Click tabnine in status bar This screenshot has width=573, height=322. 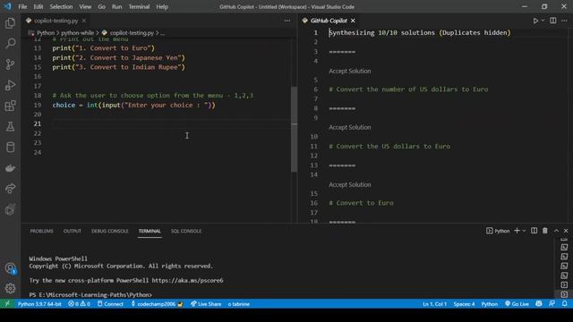pyautogui.click(x=239, y=304)
